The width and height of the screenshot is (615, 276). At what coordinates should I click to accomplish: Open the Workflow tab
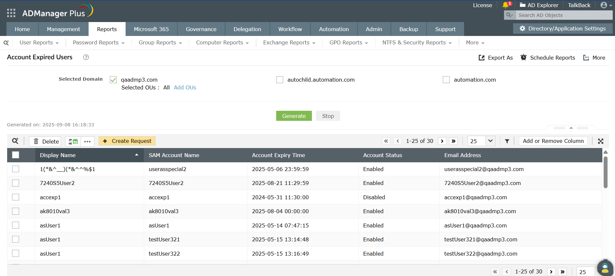(x=290, y=29)
